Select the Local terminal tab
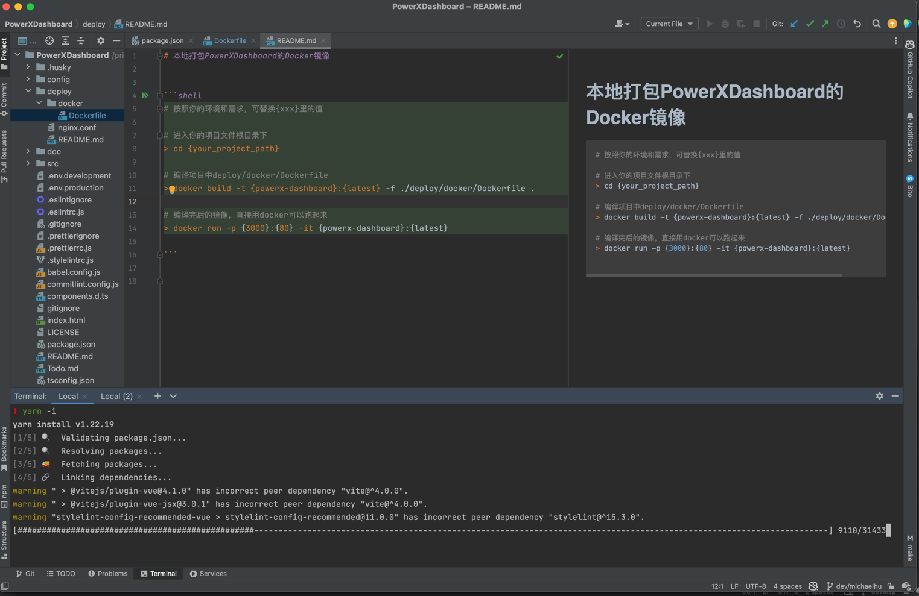Viewport: 919px width, 596px height. point(68,396)
